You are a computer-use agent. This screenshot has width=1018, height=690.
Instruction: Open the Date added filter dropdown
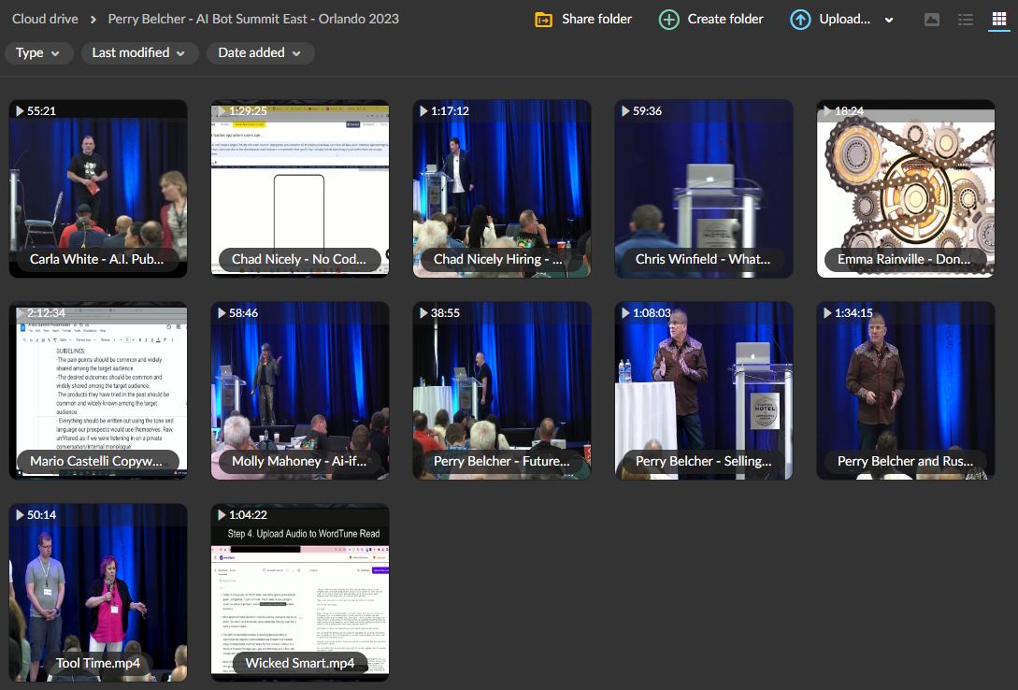260,53
